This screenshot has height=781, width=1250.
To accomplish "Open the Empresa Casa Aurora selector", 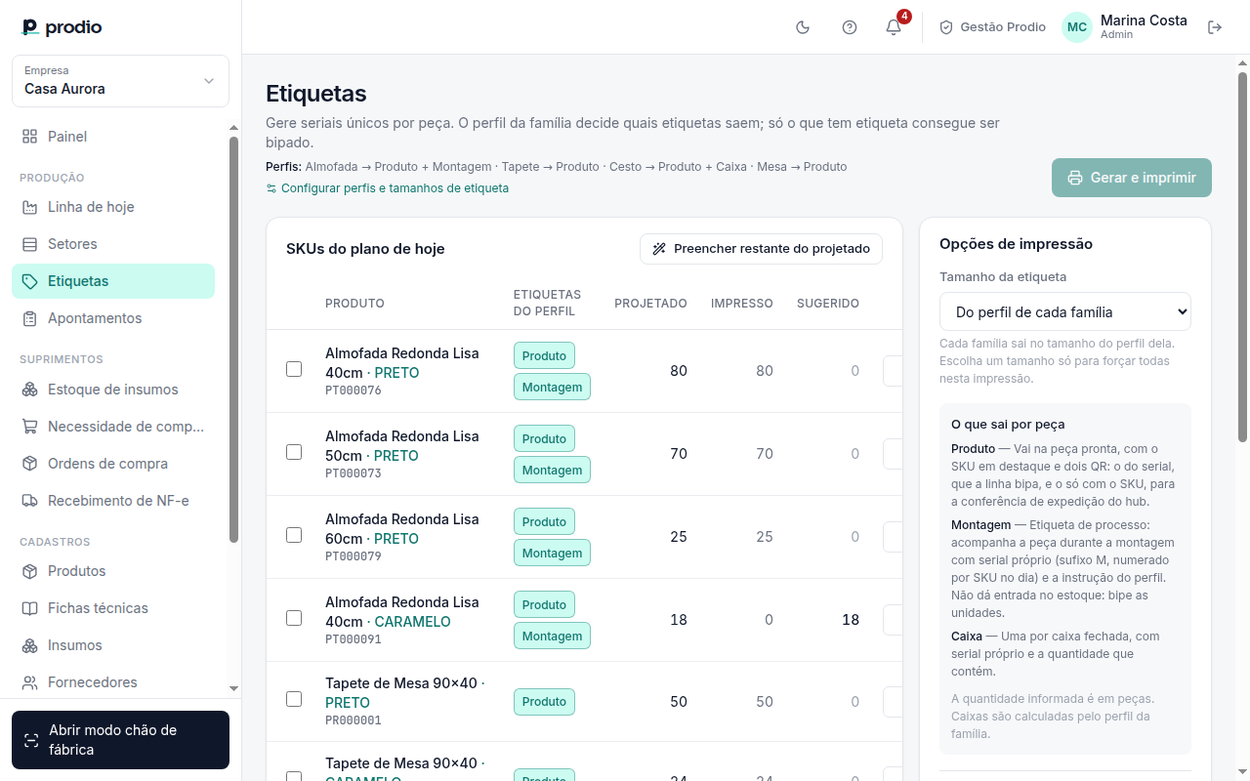I will 120,81.
